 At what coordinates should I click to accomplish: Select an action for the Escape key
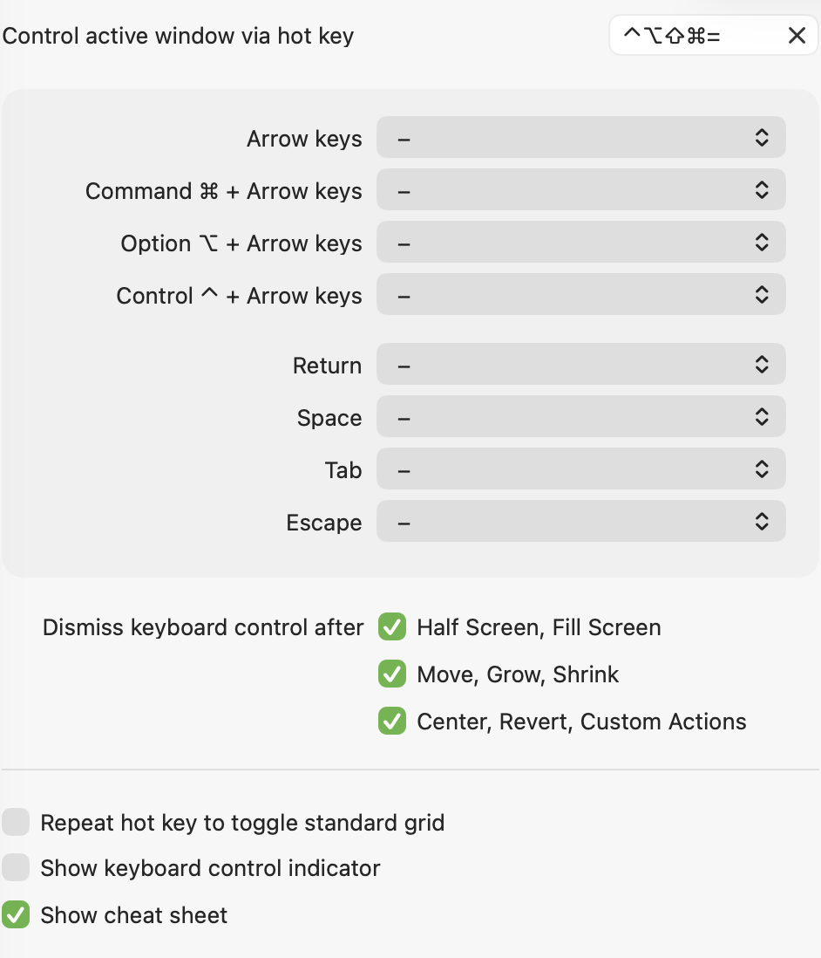click(x=580, y=522)
